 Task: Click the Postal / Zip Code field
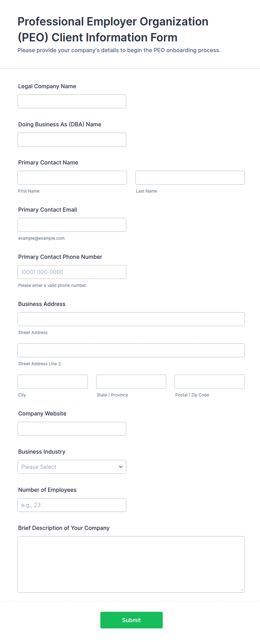point(210,381)
